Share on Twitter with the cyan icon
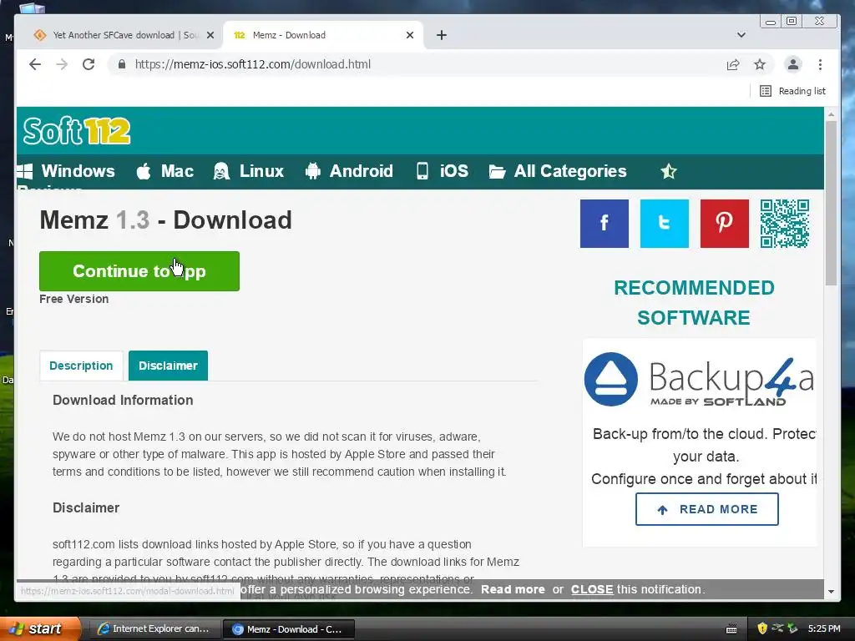The image size is (855, 641). click(x=664, y=224)
